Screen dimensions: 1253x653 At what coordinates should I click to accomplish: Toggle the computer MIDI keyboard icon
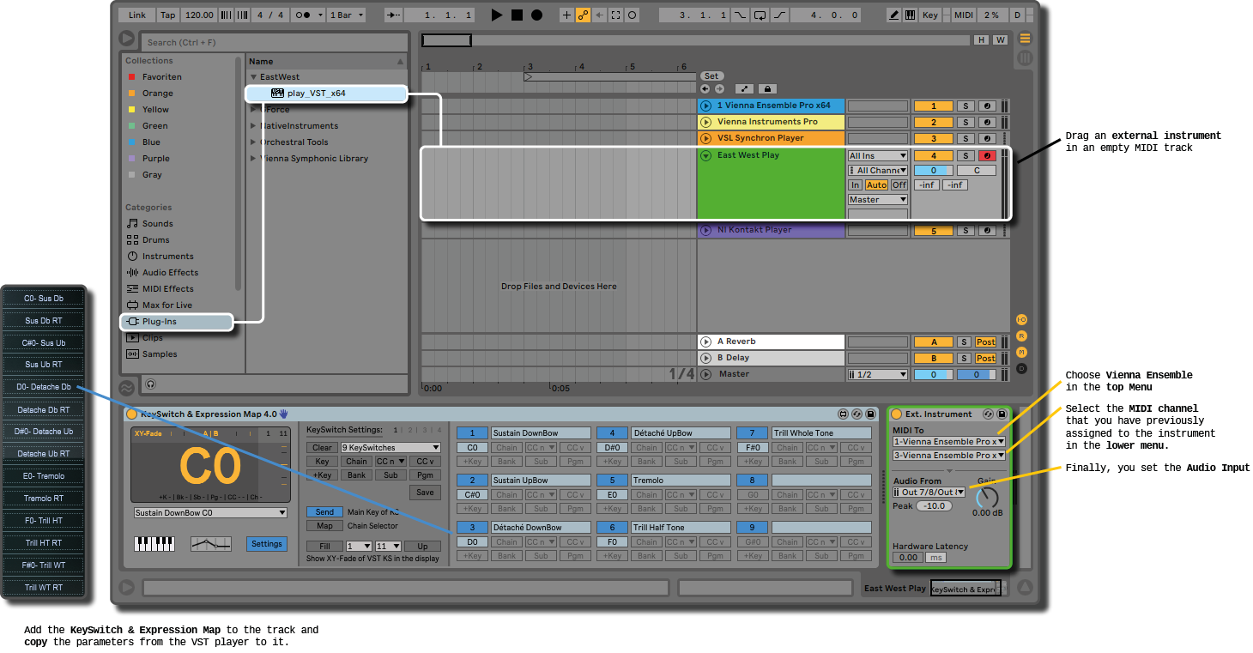click(909, 15)
